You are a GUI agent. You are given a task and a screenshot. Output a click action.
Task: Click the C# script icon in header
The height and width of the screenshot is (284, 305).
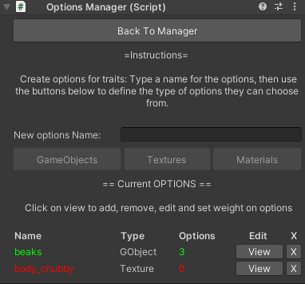pyautogui.click(x=21, y=7)
